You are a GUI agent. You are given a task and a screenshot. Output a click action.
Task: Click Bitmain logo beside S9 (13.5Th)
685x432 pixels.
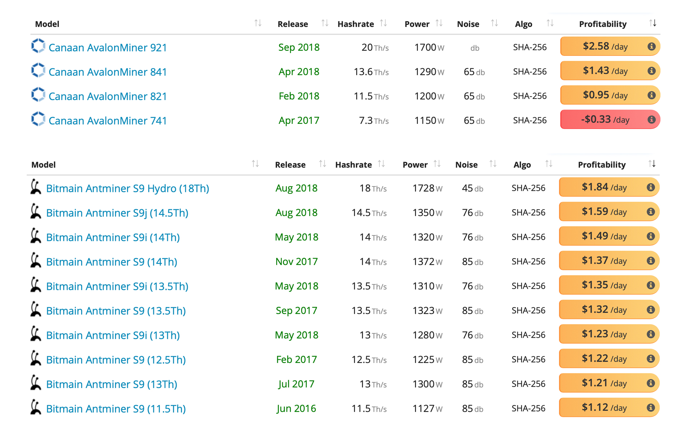(x=36, y=309)
